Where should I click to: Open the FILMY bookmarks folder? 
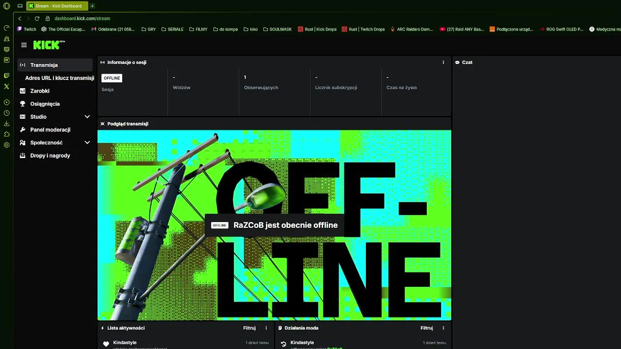198,29
